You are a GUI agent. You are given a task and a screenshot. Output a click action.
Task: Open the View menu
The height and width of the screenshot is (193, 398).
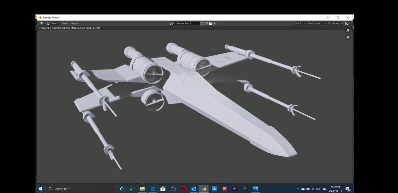65,23
